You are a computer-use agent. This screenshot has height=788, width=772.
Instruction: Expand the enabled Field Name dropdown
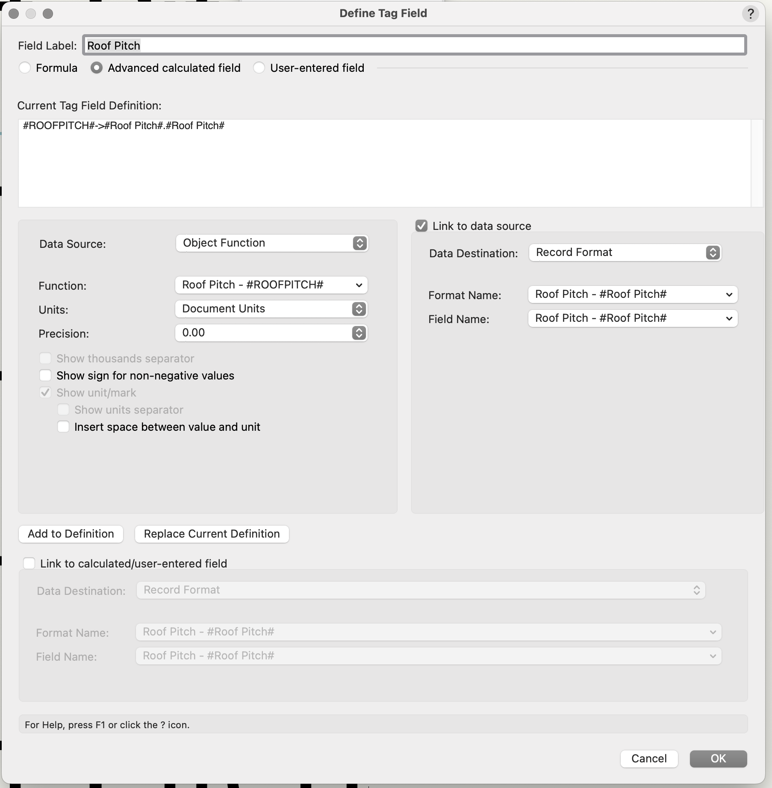click(633, 318)
